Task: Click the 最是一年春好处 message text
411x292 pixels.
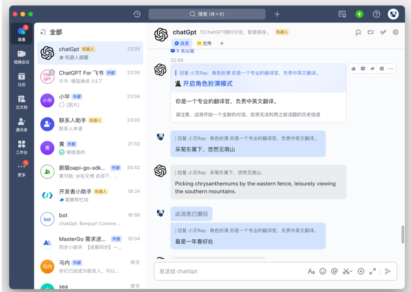Action: (194, 241)
